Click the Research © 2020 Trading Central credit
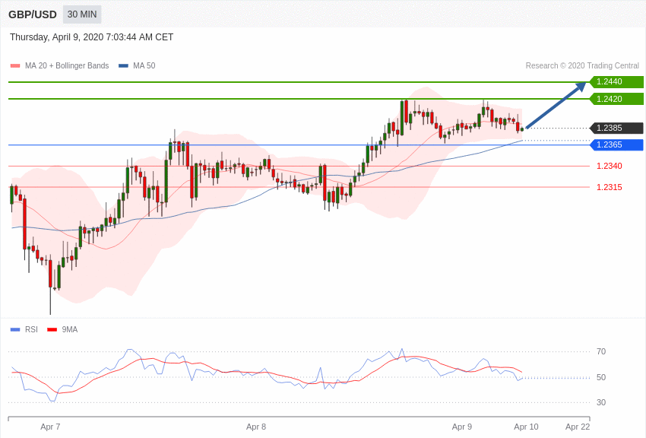Screen dimensions: 646x438 582,65
